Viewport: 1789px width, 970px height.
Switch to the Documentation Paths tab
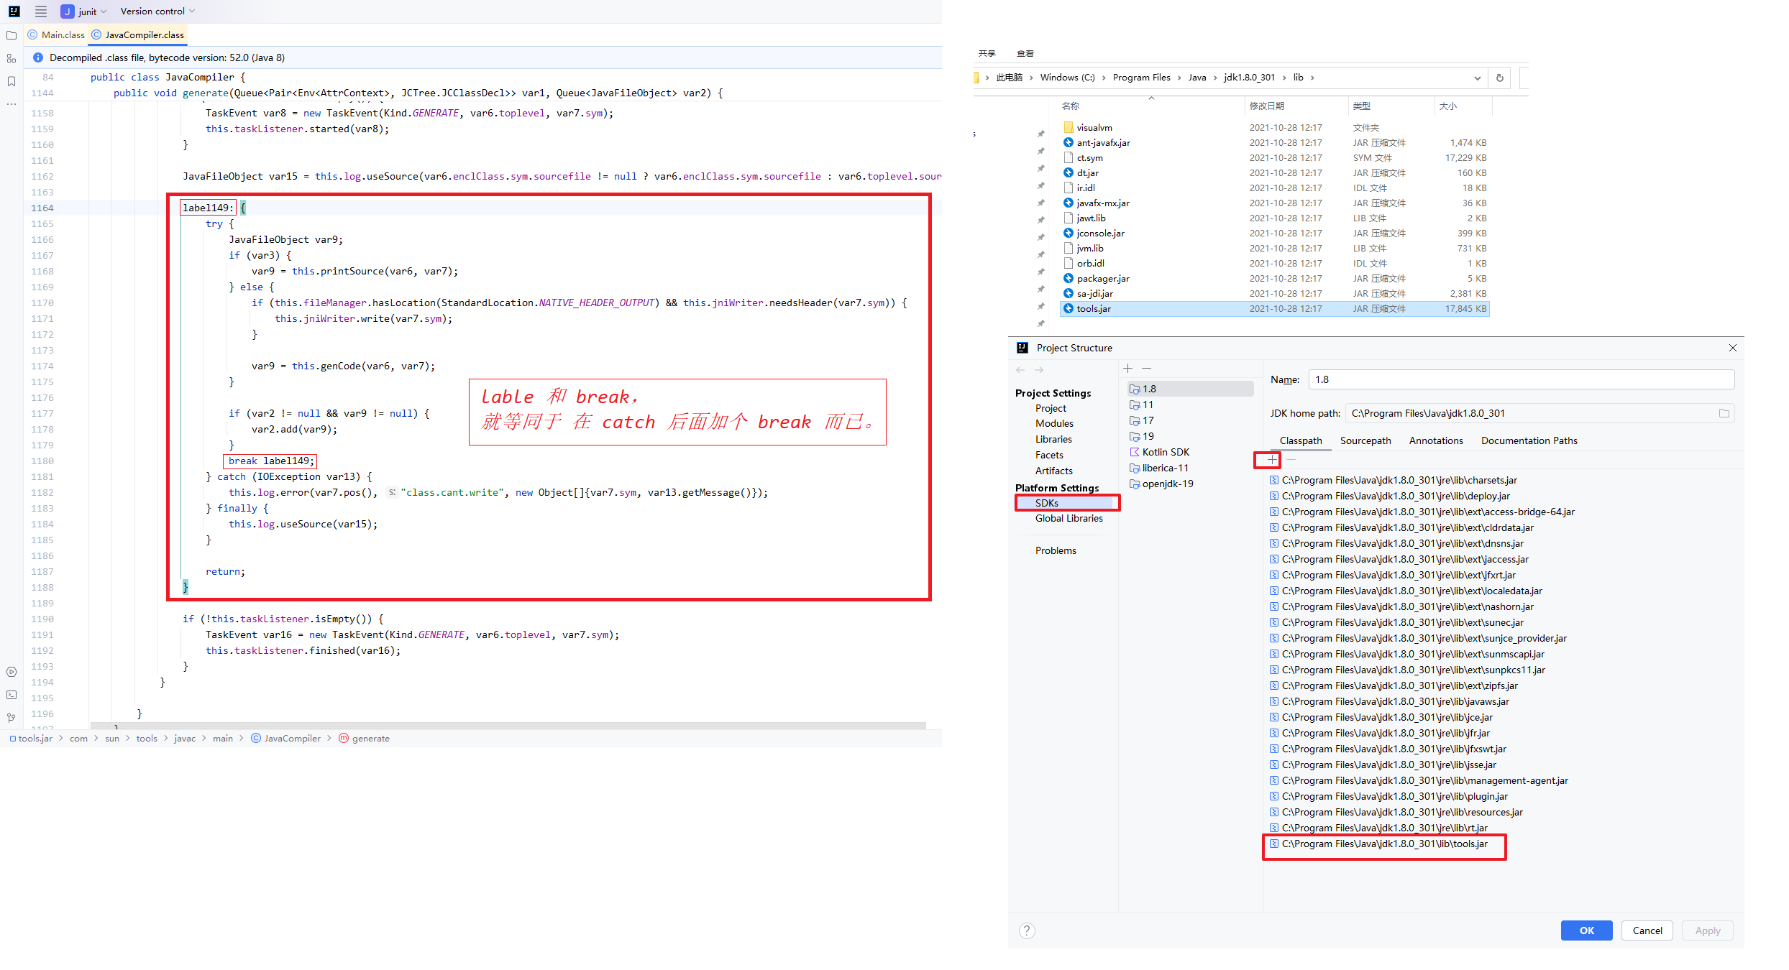[x=1529, y=440]
